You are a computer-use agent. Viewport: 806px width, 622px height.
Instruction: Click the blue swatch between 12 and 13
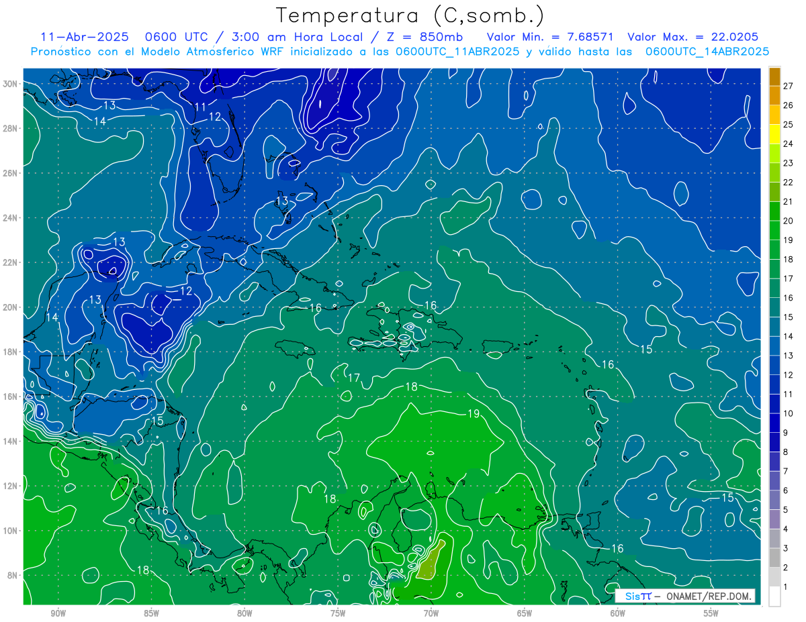pyautogui.click(x=774, y=366)
